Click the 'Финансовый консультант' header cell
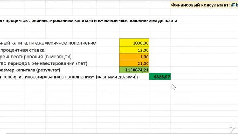This screenshot has height=134, width=238. click(x=204, y=5)
